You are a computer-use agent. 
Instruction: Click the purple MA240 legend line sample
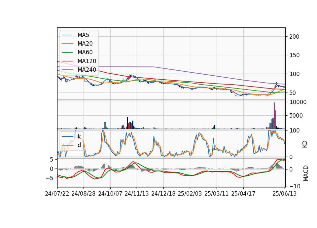click(67, 70)
